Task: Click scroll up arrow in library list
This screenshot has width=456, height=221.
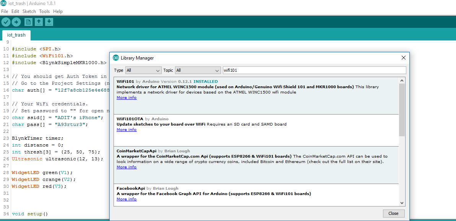Action: pos(402,81)
